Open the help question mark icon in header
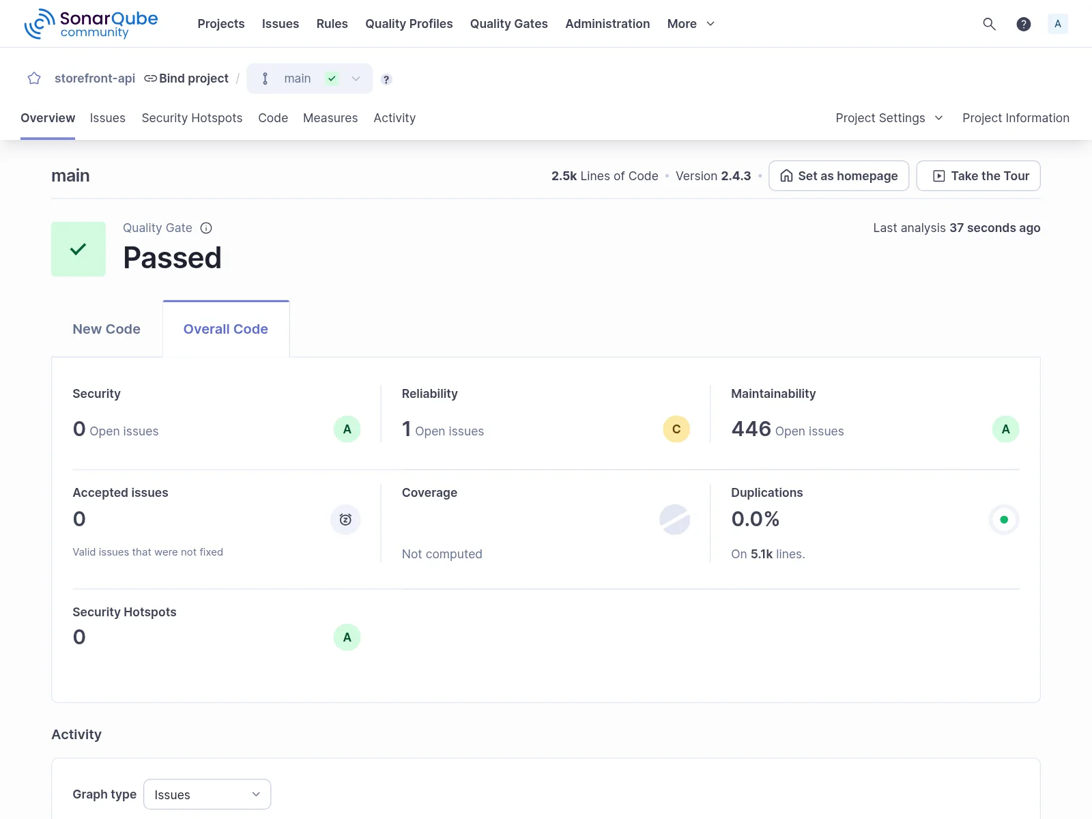Viewport: 1092px width, 819px height. [1023, 24]
